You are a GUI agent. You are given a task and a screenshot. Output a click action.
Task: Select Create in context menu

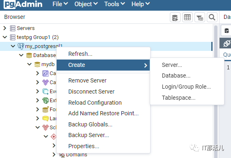pos(103,65)
